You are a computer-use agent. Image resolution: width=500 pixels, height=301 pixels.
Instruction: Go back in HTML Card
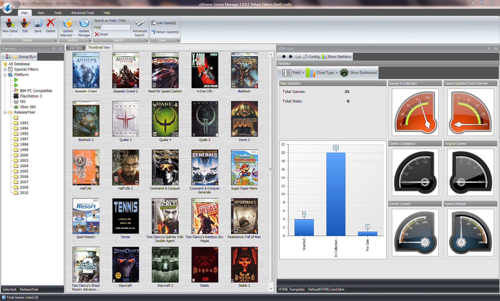coord(284,57)
